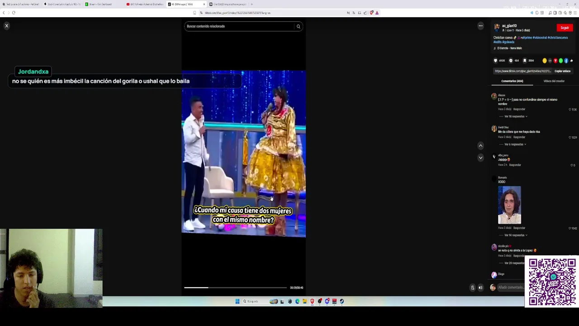
Task: Seek in the video progress bar
Action: tap(235, 288)
